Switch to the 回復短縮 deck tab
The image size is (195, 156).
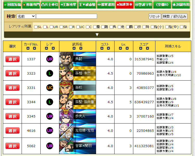tap(12, 5)
